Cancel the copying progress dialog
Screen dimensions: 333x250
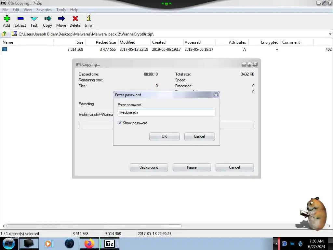click(x=235, y=167)
